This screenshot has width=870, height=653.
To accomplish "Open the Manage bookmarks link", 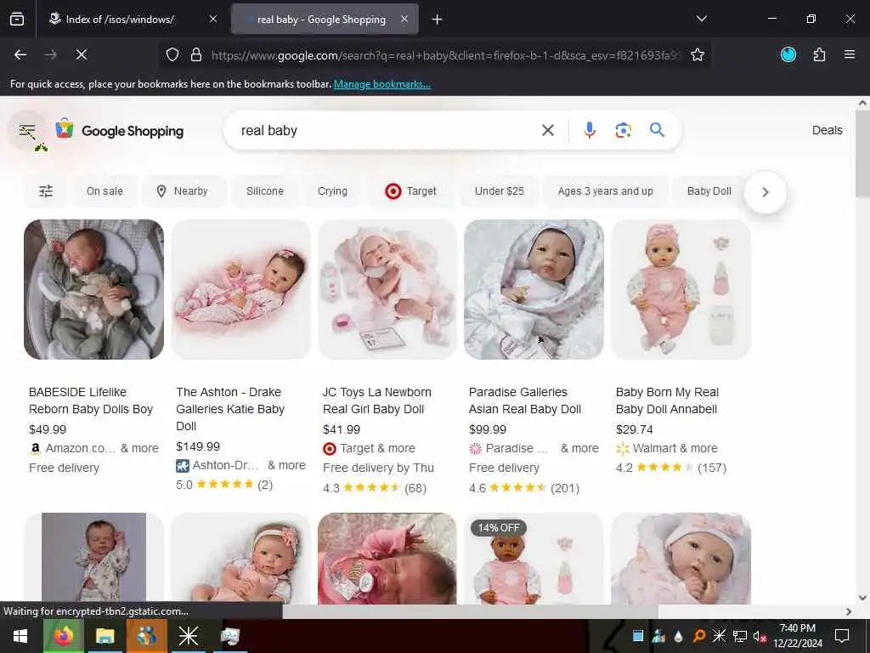I will click(x=381, y=84).
